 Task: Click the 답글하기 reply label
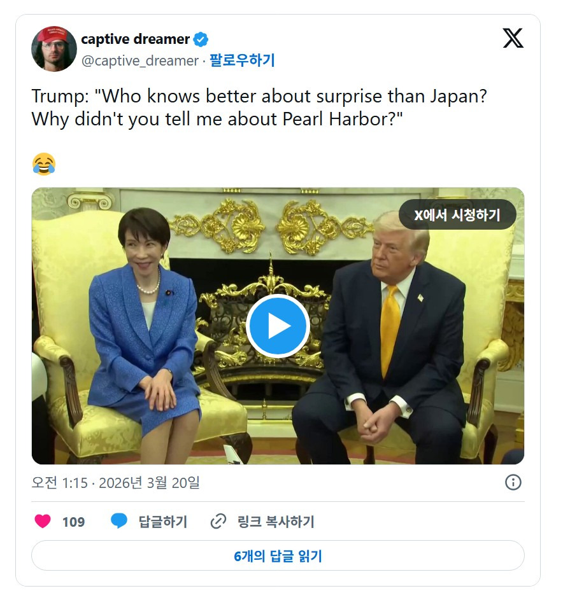coord(163,522)
